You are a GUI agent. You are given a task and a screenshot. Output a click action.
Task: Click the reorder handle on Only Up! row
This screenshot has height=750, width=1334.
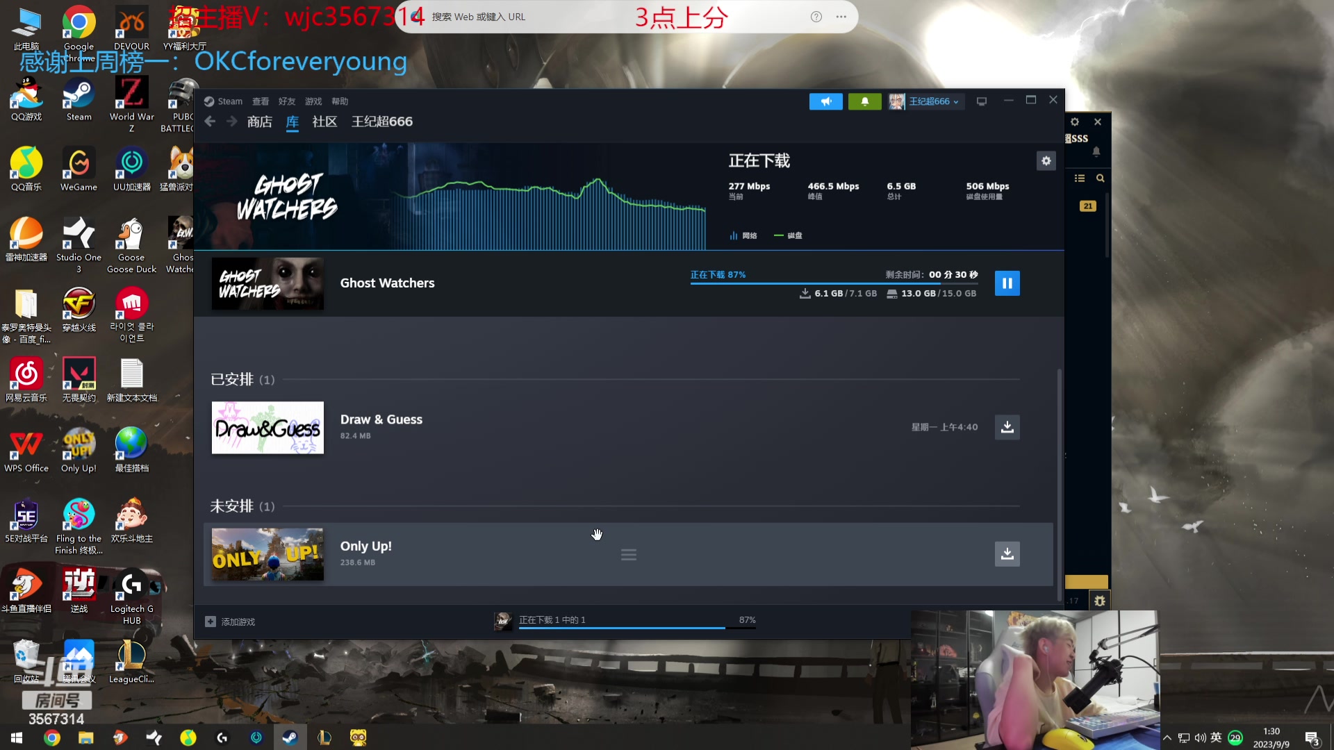point(628,554)
